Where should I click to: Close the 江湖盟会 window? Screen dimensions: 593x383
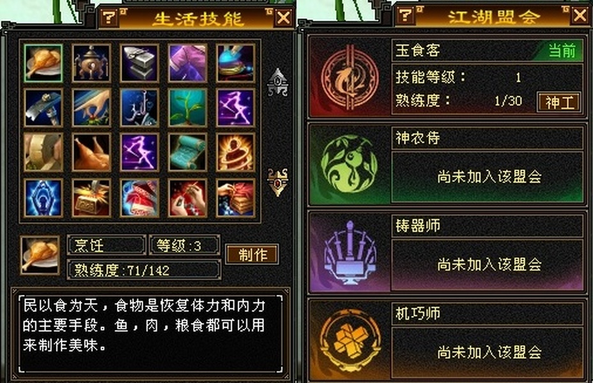click(x=580, y=15)
